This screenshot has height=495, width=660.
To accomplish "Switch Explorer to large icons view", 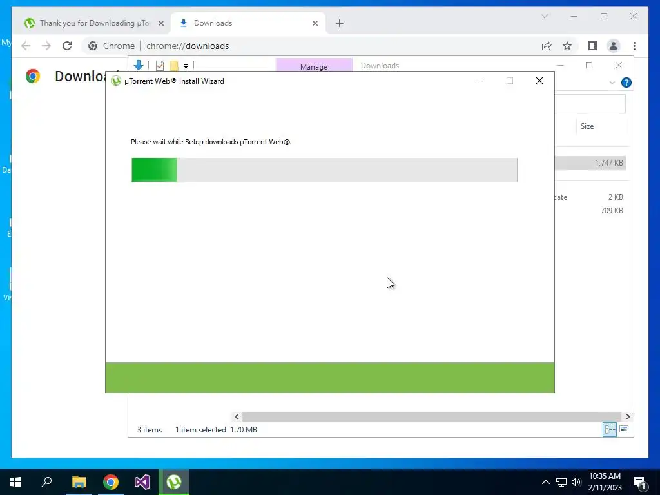I will (x=624, y=429).
